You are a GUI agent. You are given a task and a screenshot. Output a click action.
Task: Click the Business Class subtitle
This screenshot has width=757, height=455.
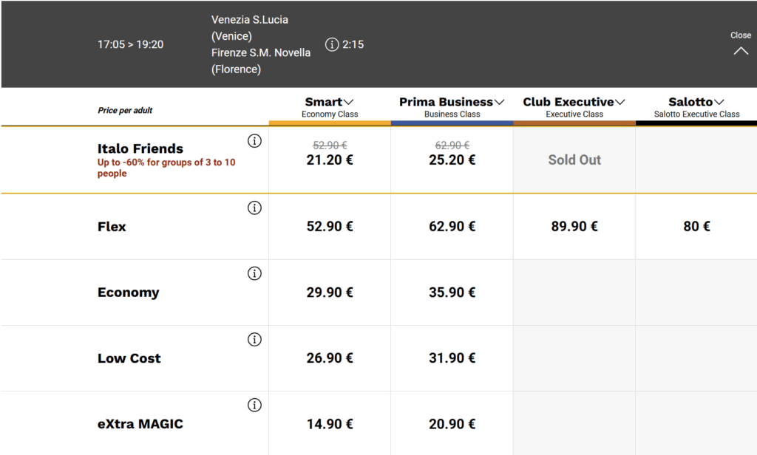tap(452, 114)
